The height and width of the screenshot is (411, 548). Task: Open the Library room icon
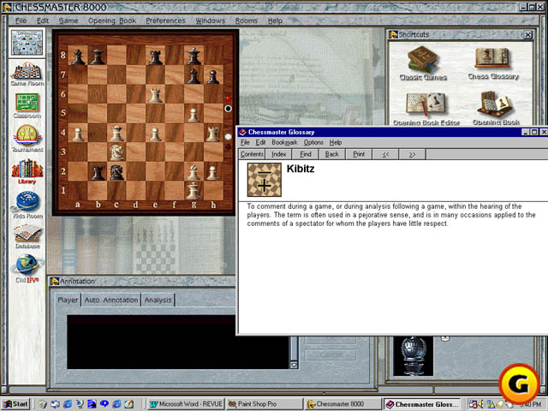[27, 169]
